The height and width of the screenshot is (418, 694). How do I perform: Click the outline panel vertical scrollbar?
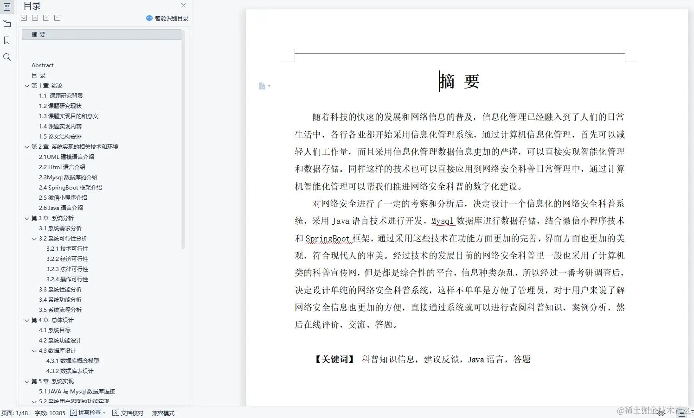coord(183,140)
